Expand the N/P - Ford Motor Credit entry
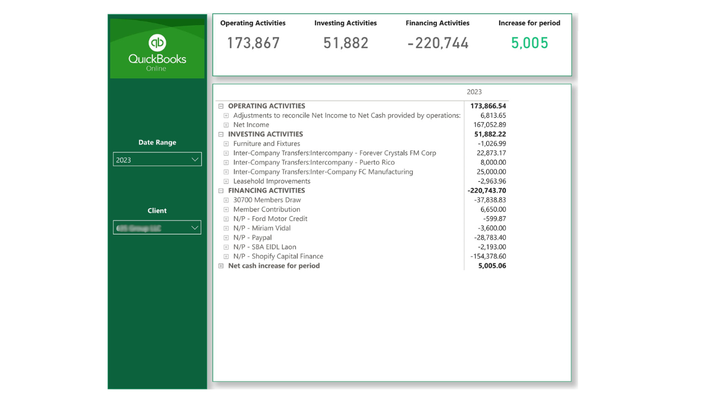This screenshot has width=717, height=403. click(x=226, y=218)
